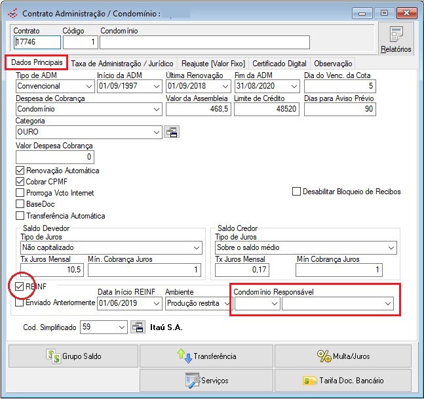
Task: Switch to the Dados Principais tab
Action: pyautogui.click(x=37, y=62)
